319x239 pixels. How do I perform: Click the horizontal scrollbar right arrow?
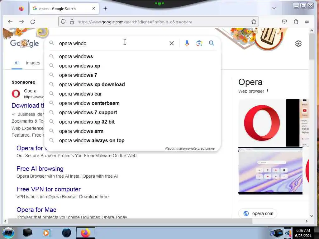tap(307, 221)
